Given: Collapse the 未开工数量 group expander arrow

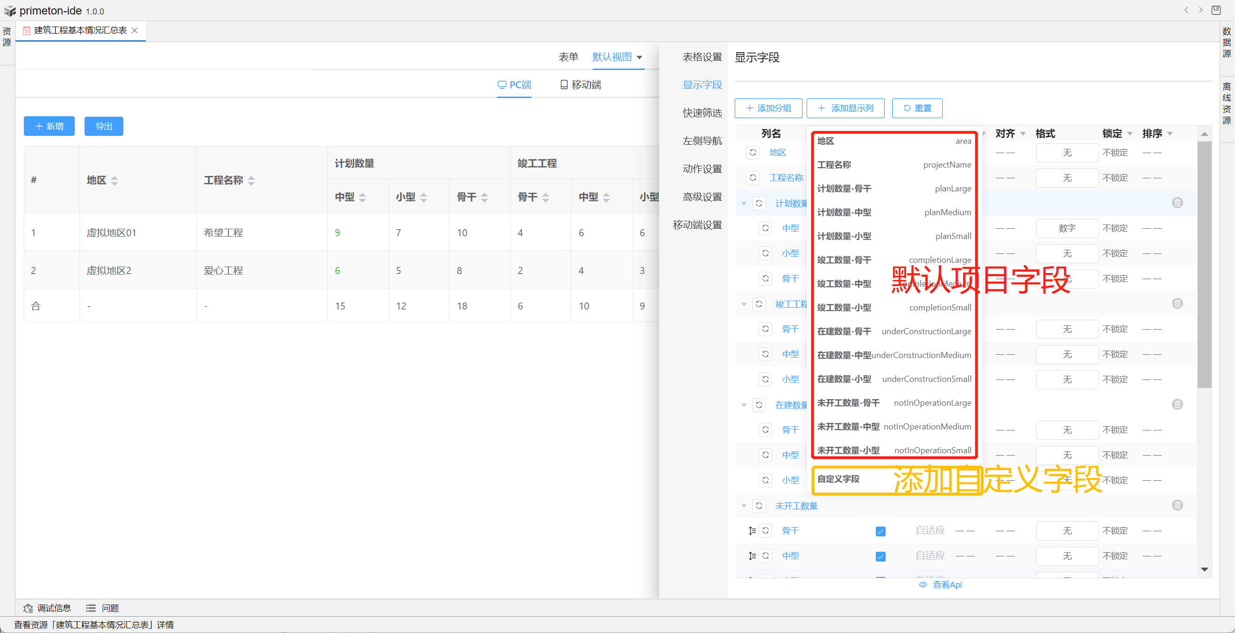Looking at the screenshot, I should pos(744,506).
